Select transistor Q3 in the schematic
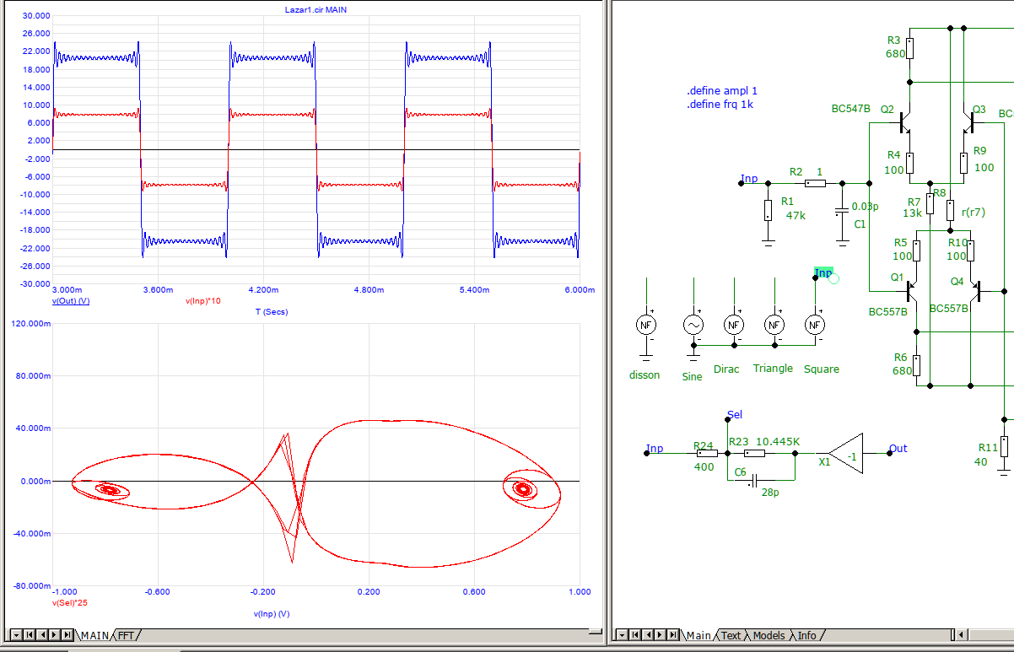The width and height of the screenshot is (1014, 652). 968,123
